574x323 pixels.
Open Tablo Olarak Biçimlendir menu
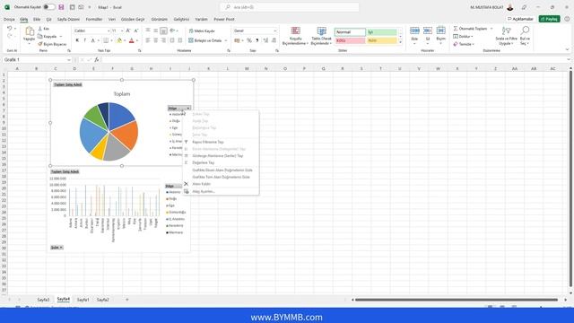pos(321,36)
